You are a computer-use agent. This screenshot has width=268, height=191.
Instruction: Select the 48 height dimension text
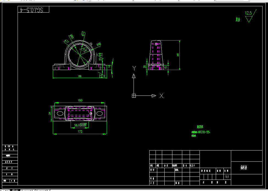[178, 55]
